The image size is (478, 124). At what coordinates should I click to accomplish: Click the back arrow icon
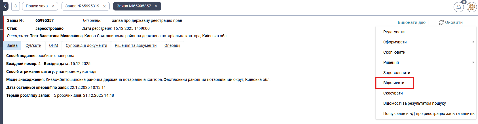[5, 6]
